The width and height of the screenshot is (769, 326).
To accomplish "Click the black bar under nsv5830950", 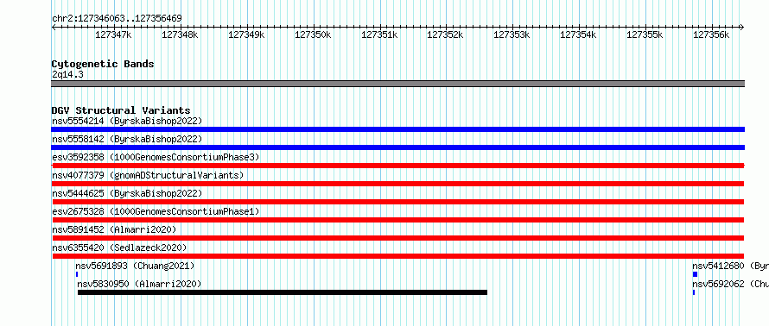I will 283,292.
